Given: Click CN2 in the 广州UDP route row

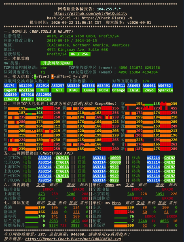Looking at the screenshot, I should 59,180.
